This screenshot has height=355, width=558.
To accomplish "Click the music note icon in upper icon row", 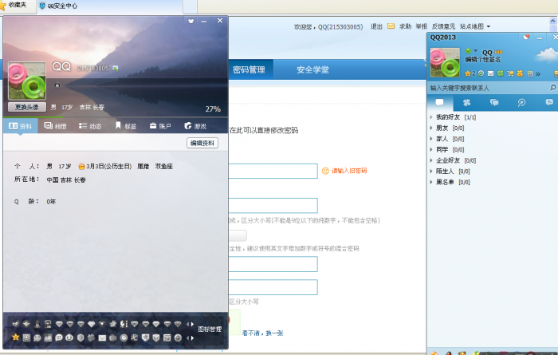I will (124, 324).
